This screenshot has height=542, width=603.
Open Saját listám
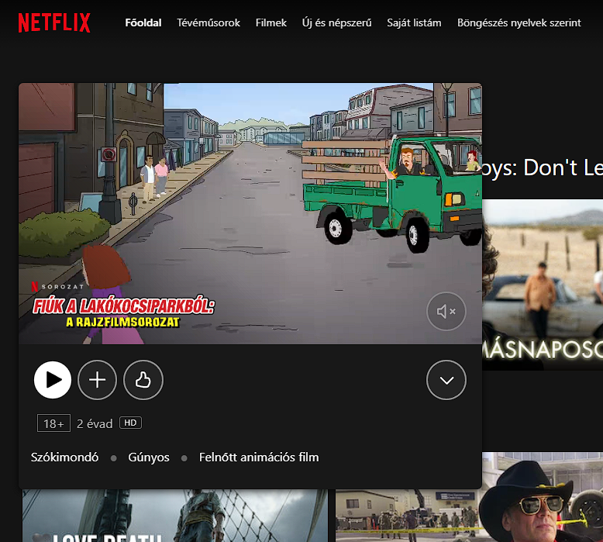coord(414,22)
